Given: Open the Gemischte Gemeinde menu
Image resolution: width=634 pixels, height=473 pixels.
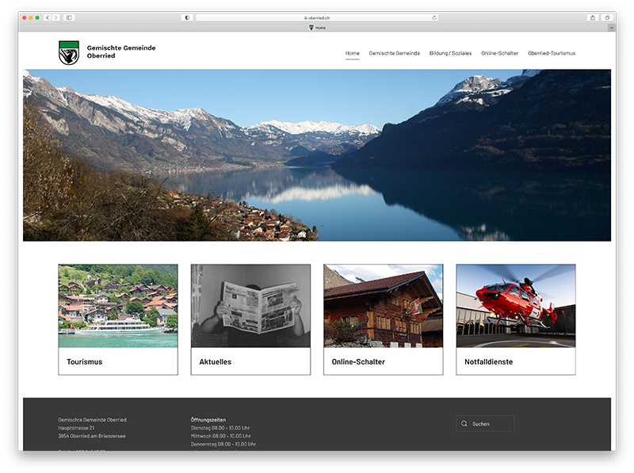Looking at the screenshot, I should pos(394,53).
